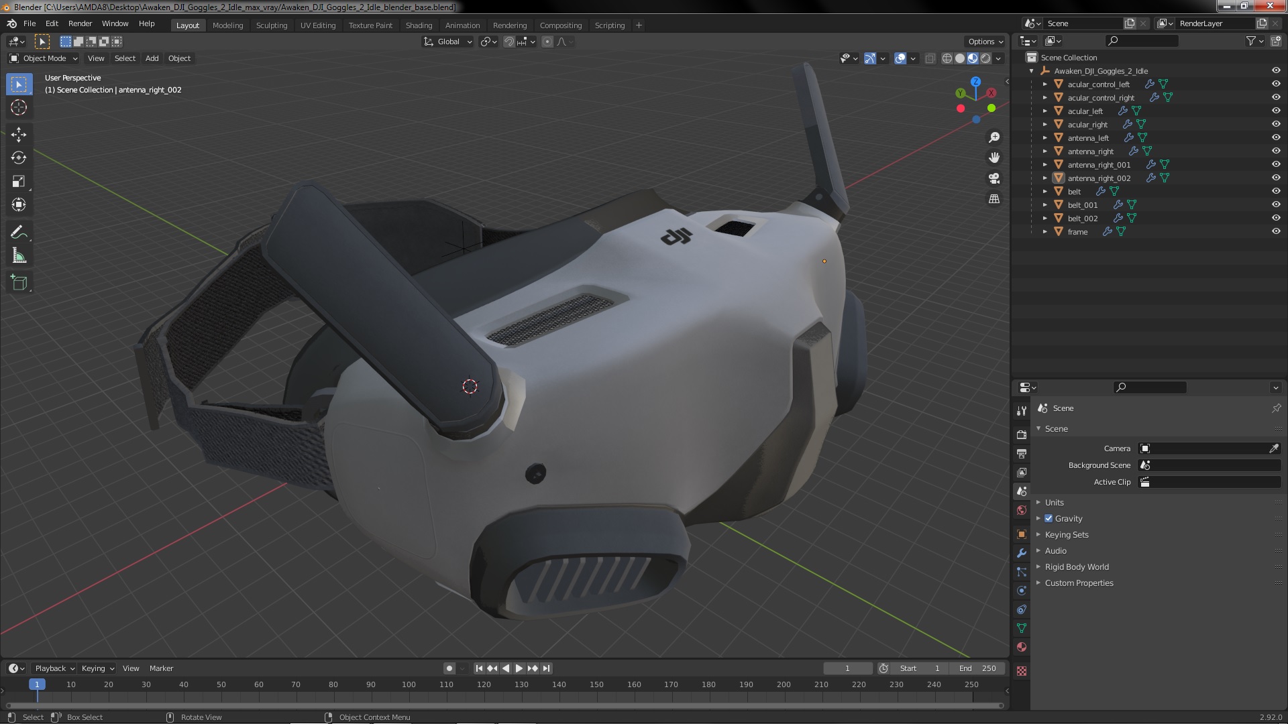
Task: Open the Object properties tab
Action: click(x=1022, y=534)
